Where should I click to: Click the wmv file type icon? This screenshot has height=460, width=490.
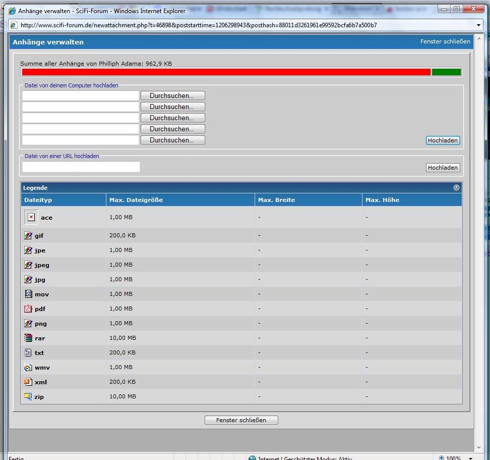[x=28, y=368]
